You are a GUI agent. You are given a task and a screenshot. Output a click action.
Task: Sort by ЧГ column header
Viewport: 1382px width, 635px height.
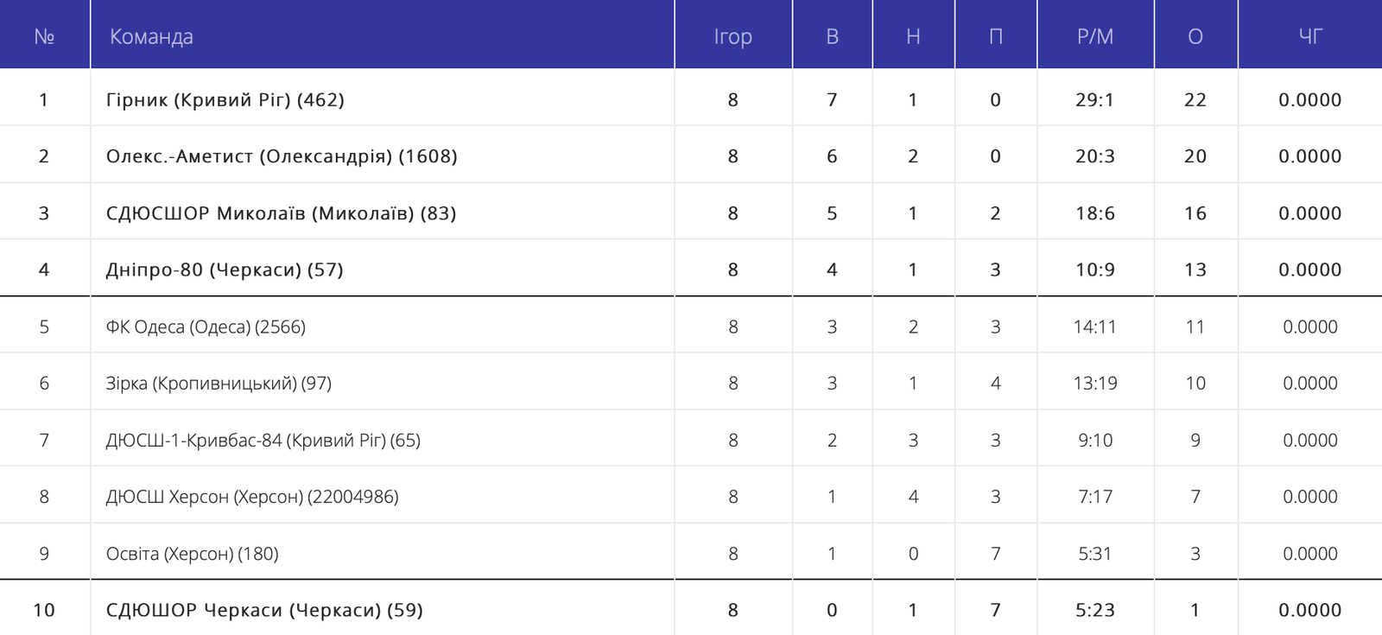pyautogui.click(x=1310, y=36)
